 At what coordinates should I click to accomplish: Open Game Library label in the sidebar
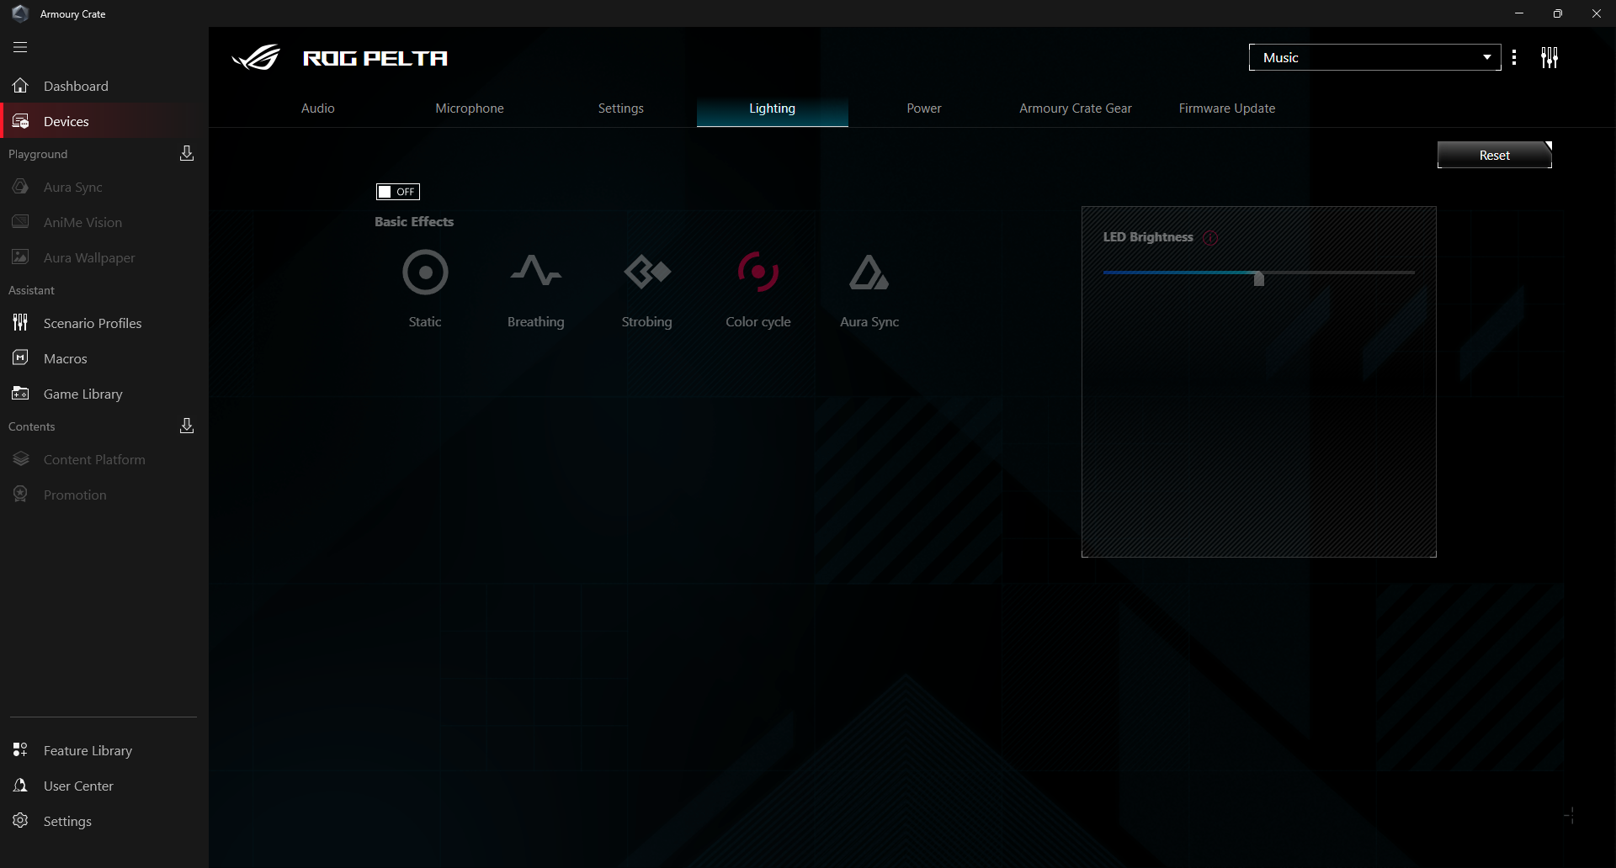click(83, 394)
